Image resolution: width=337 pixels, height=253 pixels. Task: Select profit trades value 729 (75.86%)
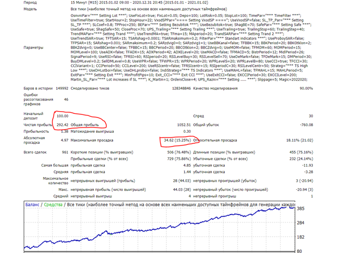point(179,159)
